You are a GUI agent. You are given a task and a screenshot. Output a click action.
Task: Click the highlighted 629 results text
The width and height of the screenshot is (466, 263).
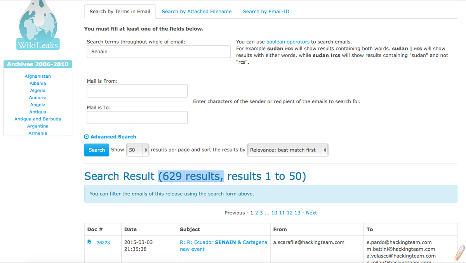pyautogui.click(x=191, y=176)
